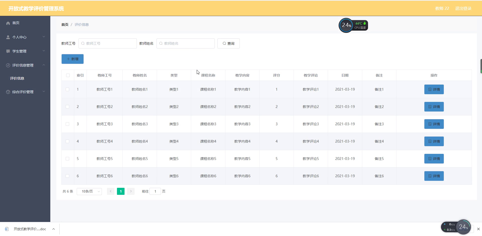Click the 课程名称 column header
The height and width of the screenshot is (236, 482).
click(208, 75)
